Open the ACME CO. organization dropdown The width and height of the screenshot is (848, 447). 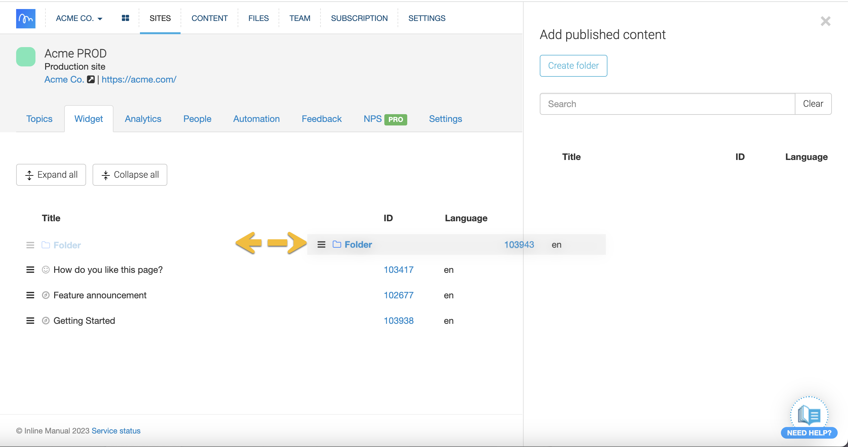[x=79, y=18]
